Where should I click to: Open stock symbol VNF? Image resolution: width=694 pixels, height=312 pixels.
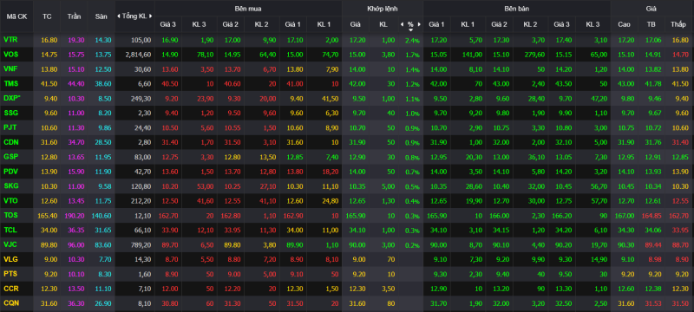coord(10,69)
